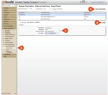Image resolution: width=108 pixels, height=95 pixels.
Task: Click the Search Director magnifier icon
Action: tap(15, 5)
